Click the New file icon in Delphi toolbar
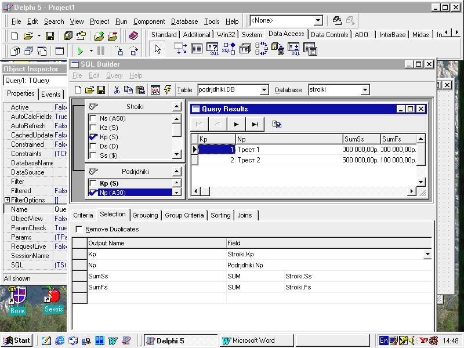464x348 pixels. 14,36
